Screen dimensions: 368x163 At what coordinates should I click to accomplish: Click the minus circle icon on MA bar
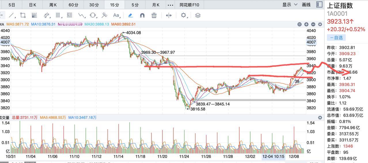[x=313, y=24]
